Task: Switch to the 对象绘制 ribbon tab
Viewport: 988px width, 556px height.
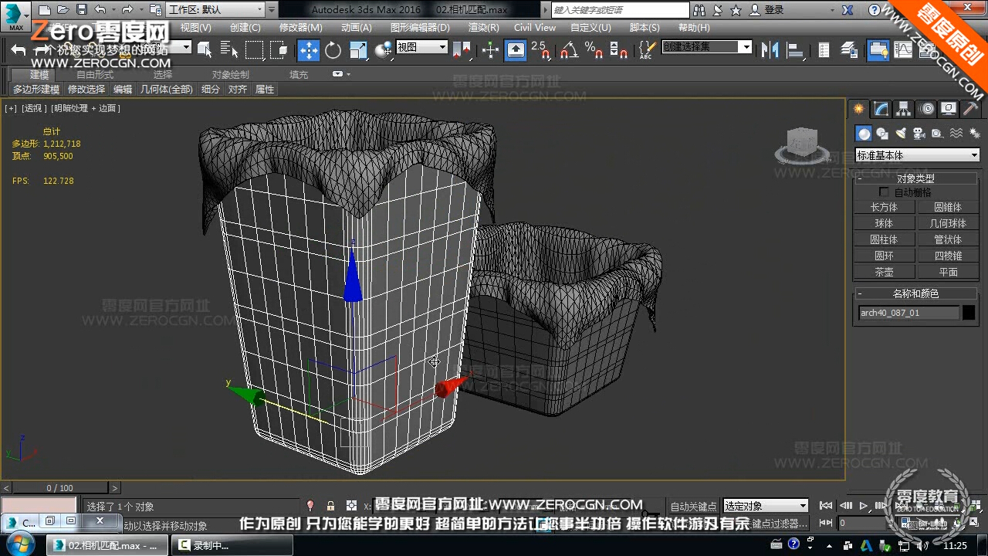Action: click(x=231, y=75)
